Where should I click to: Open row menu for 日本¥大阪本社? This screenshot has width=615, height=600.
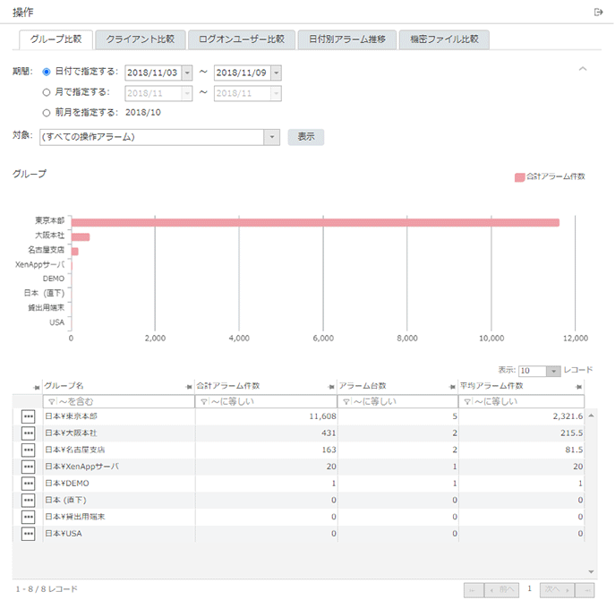[28, 433]
